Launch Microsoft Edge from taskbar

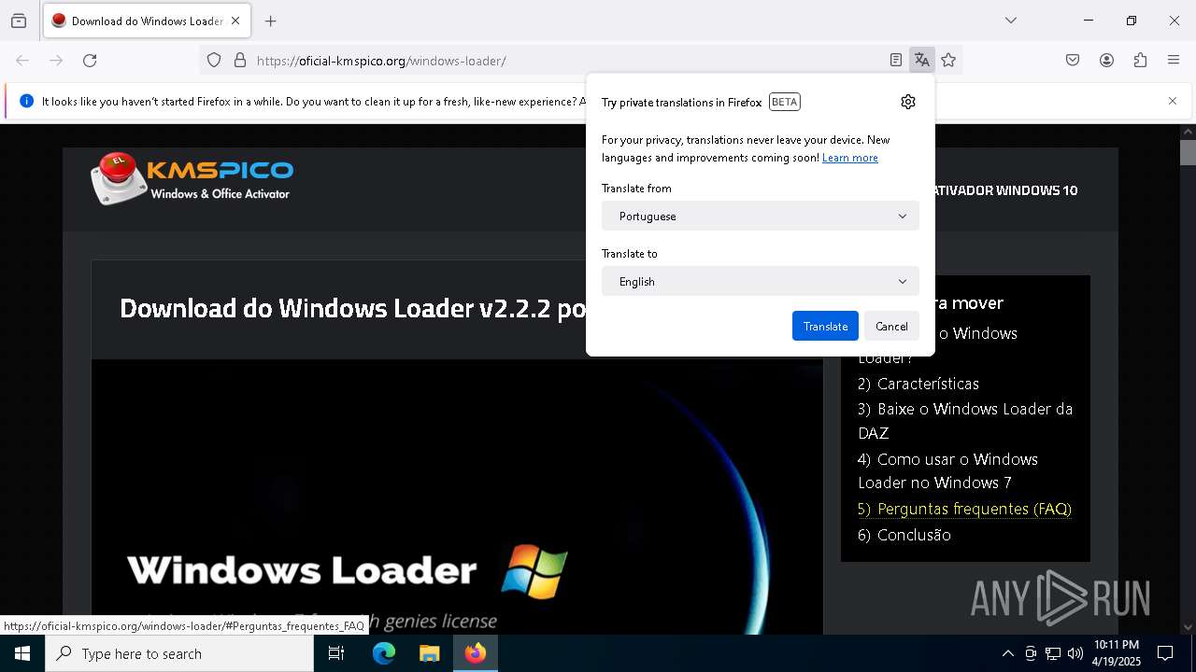pyautogui.click(x=384, y=653)
